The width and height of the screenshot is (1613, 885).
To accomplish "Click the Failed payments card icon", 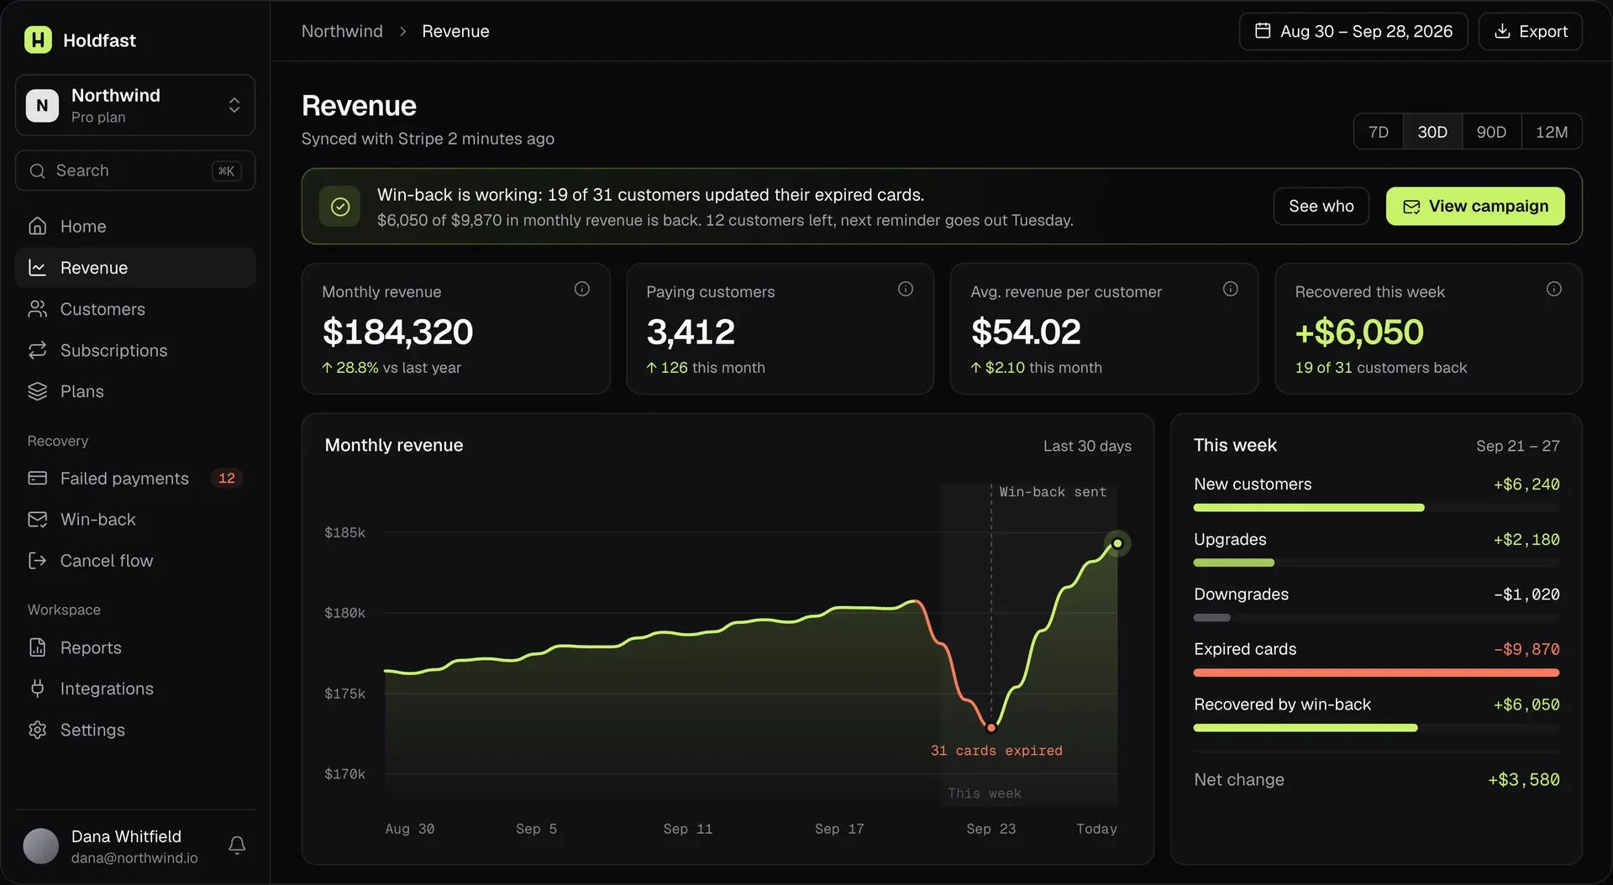I will [37, 478].
